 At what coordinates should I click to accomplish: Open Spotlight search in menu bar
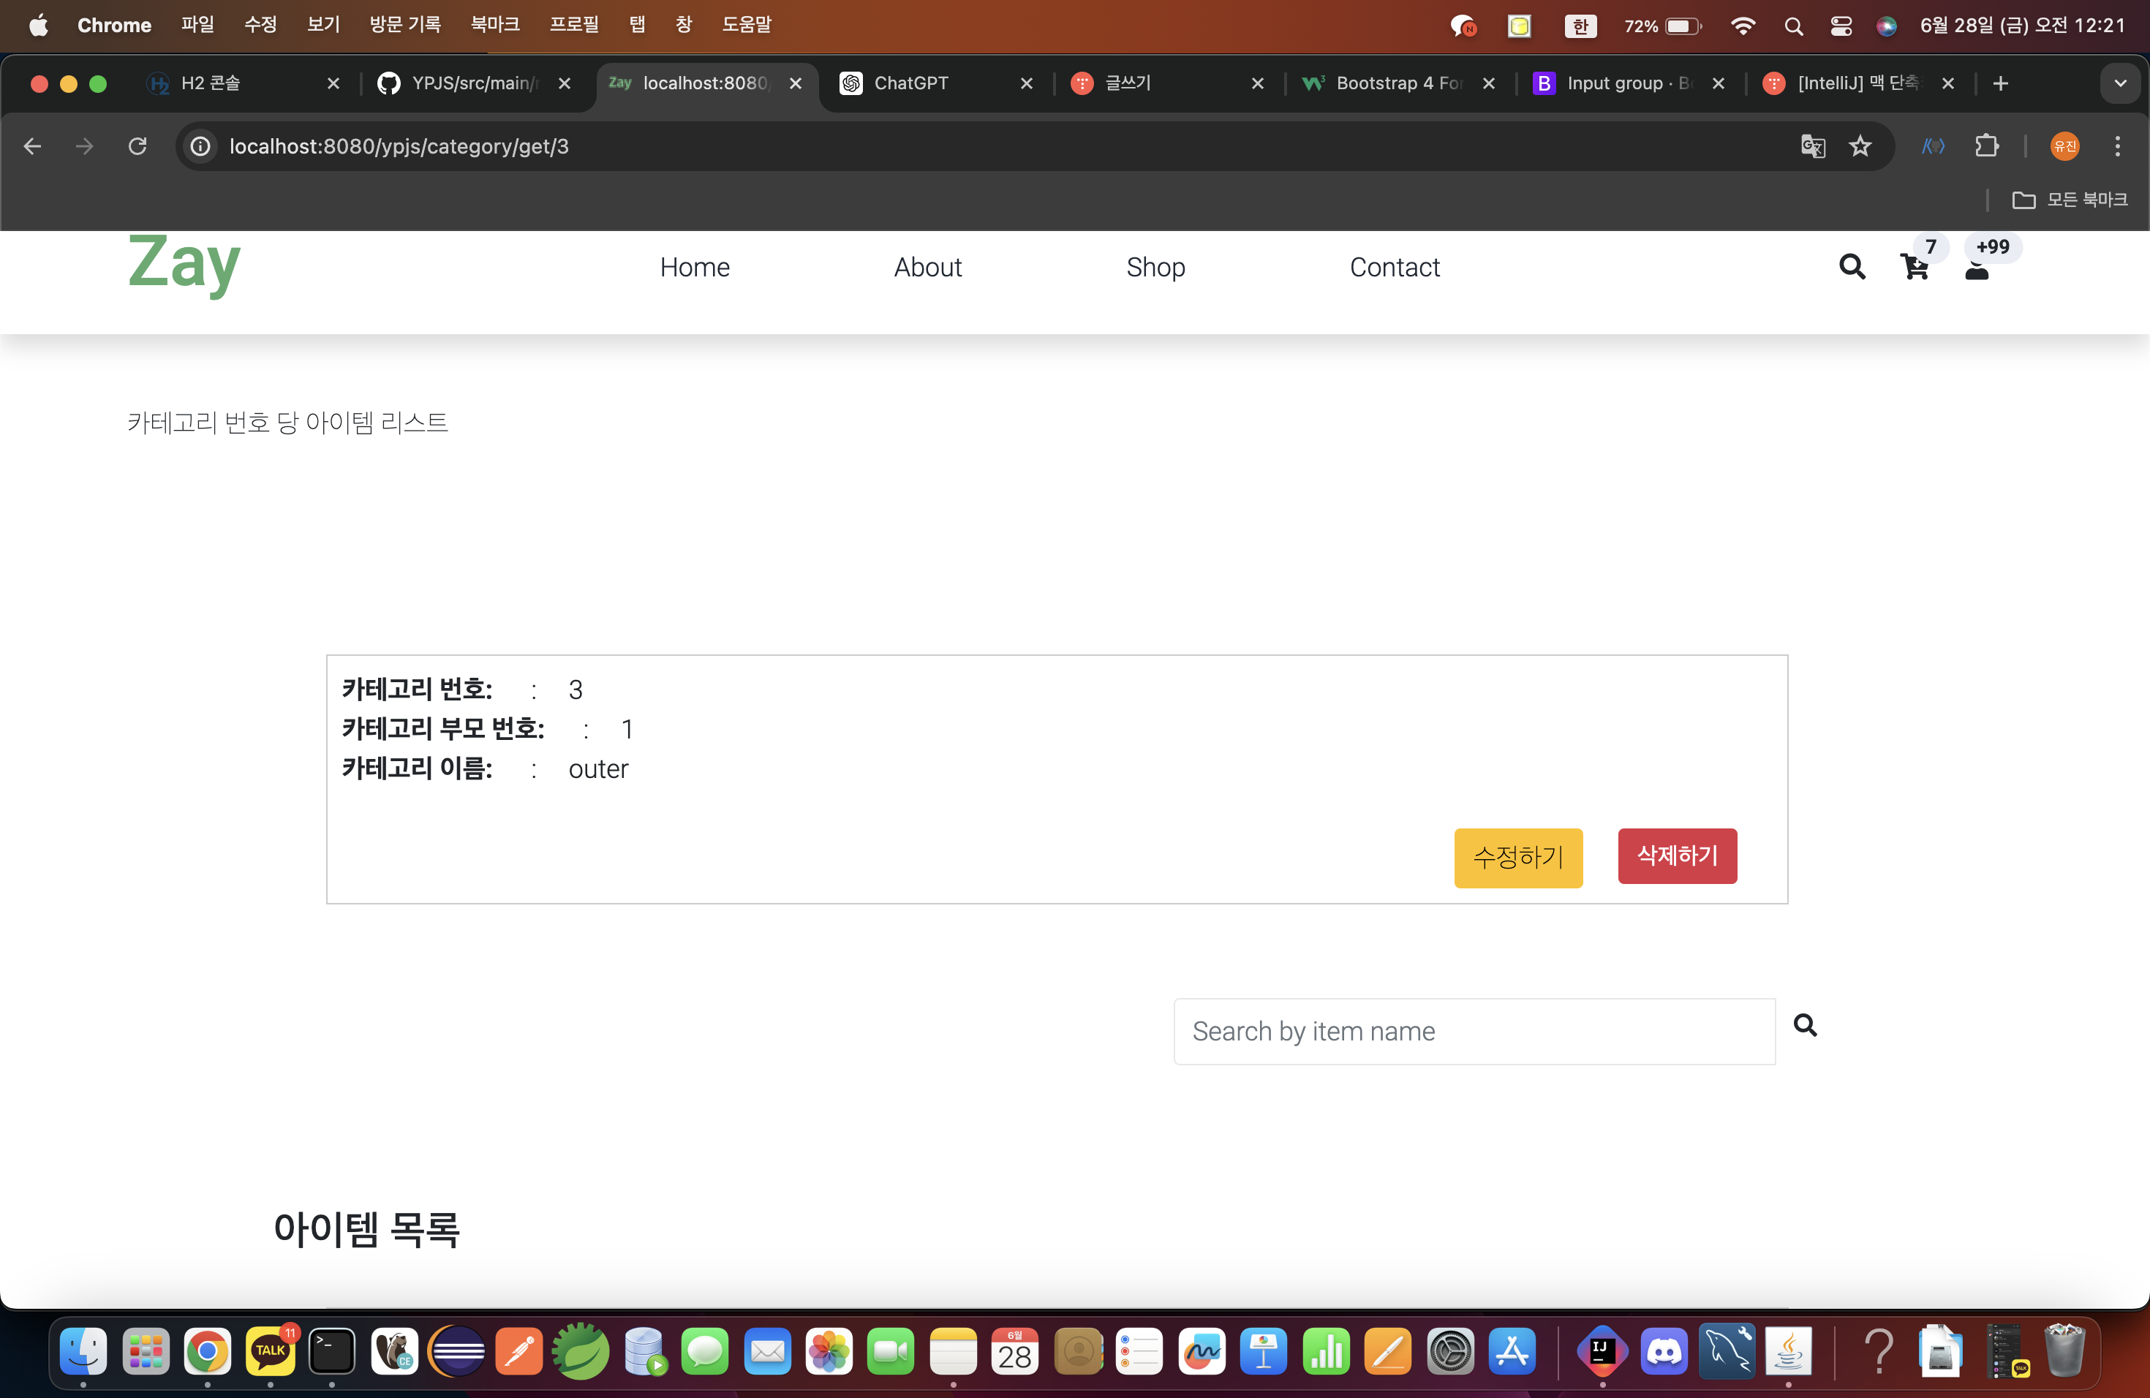(1793, 26)
